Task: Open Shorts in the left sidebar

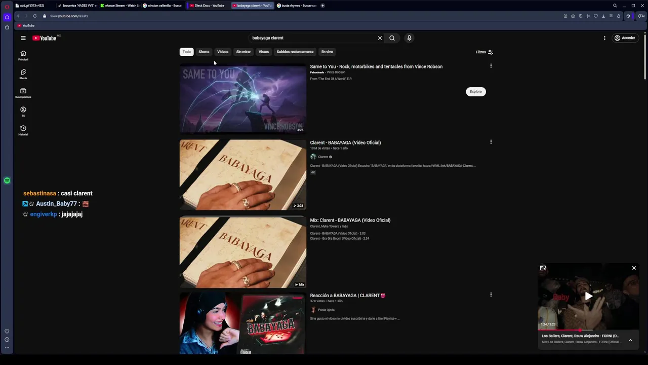Action: click(23, 75)
